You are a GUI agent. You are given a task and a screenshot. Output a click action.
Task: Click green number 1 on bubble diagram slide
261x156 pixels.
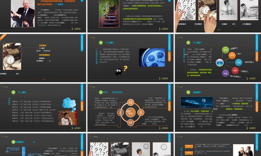point(188,43)
